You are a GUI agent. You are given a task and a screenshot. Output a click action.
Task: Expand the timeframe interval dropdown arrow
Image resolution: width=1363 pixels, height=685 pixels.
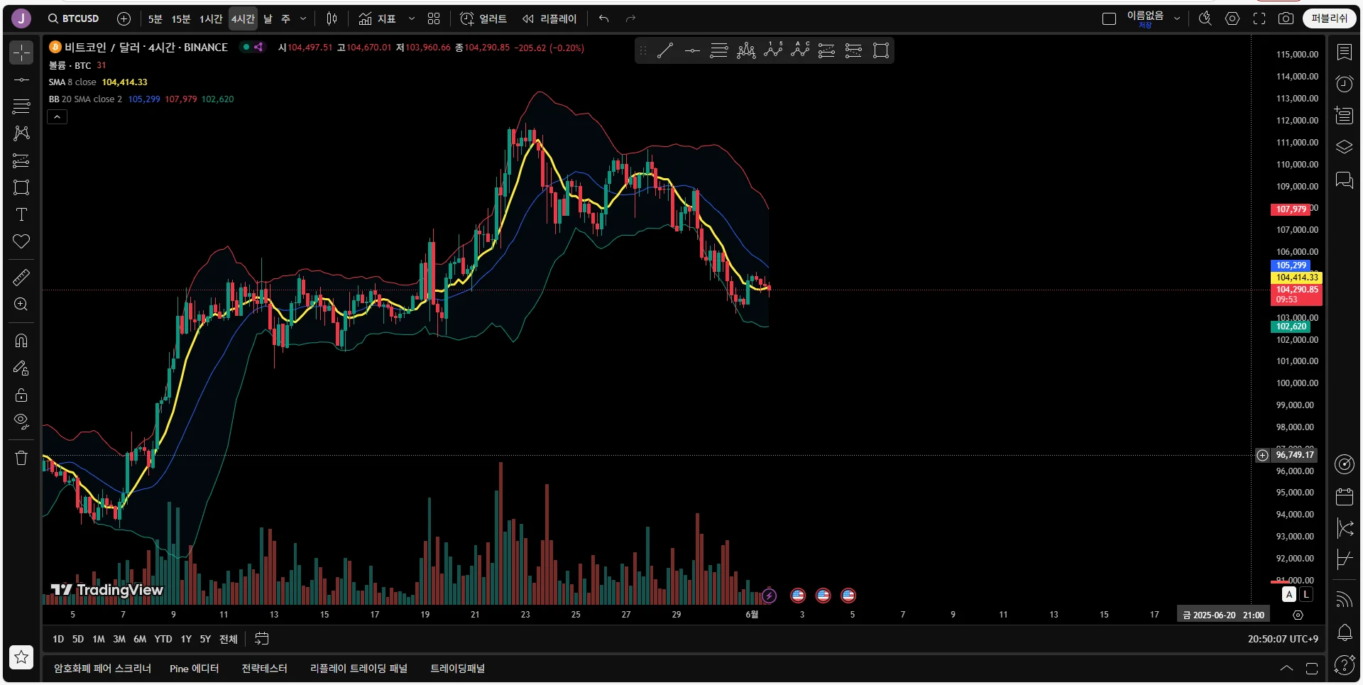click(303, 19)
